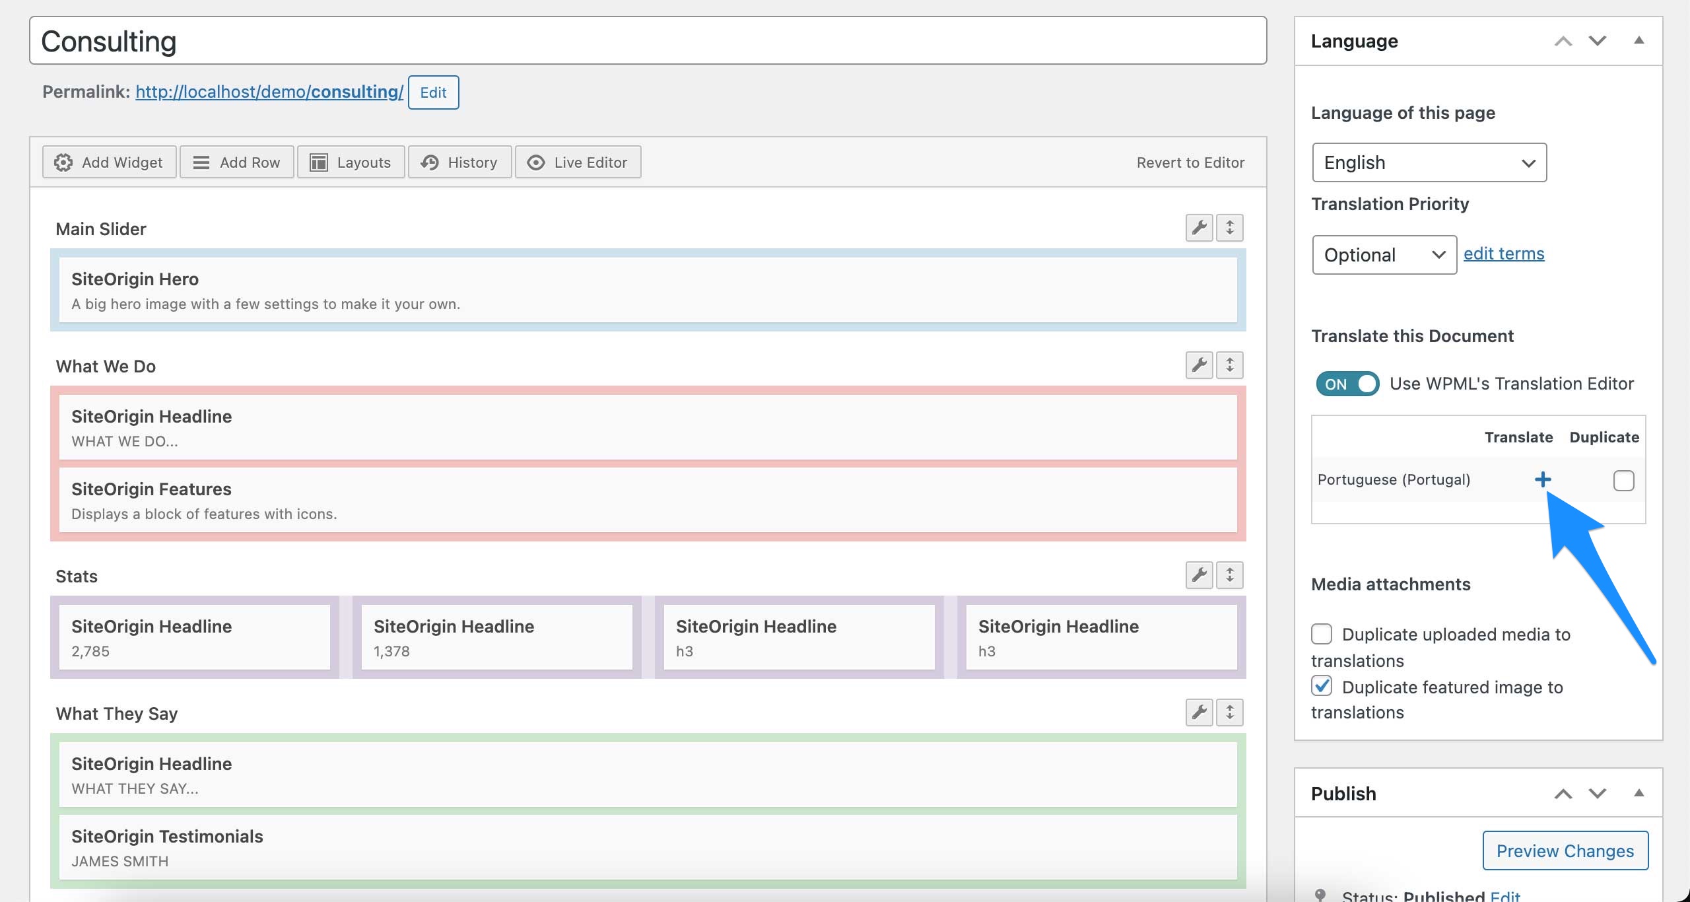
Task: Click the Preview Changes button
Action: click(1565, 850)
